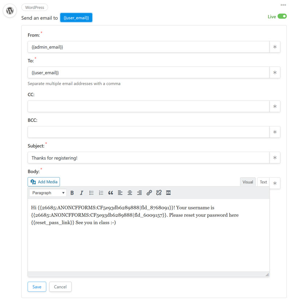Screen dimensions: 289x300
Task: Click the 'BCC:' field label
Action: (x=32, y=120)
